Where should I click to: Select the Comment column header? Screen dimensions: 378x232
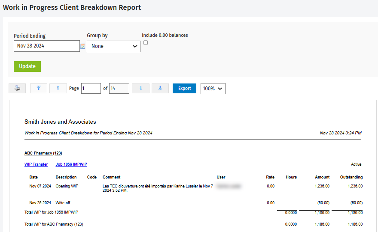(111, 177)
